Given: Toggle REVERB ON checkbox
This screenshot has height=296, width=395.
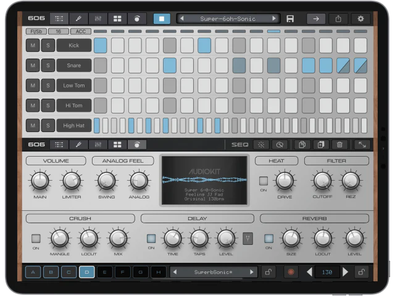Looking at the screenshot, I should tap(268, 239).
